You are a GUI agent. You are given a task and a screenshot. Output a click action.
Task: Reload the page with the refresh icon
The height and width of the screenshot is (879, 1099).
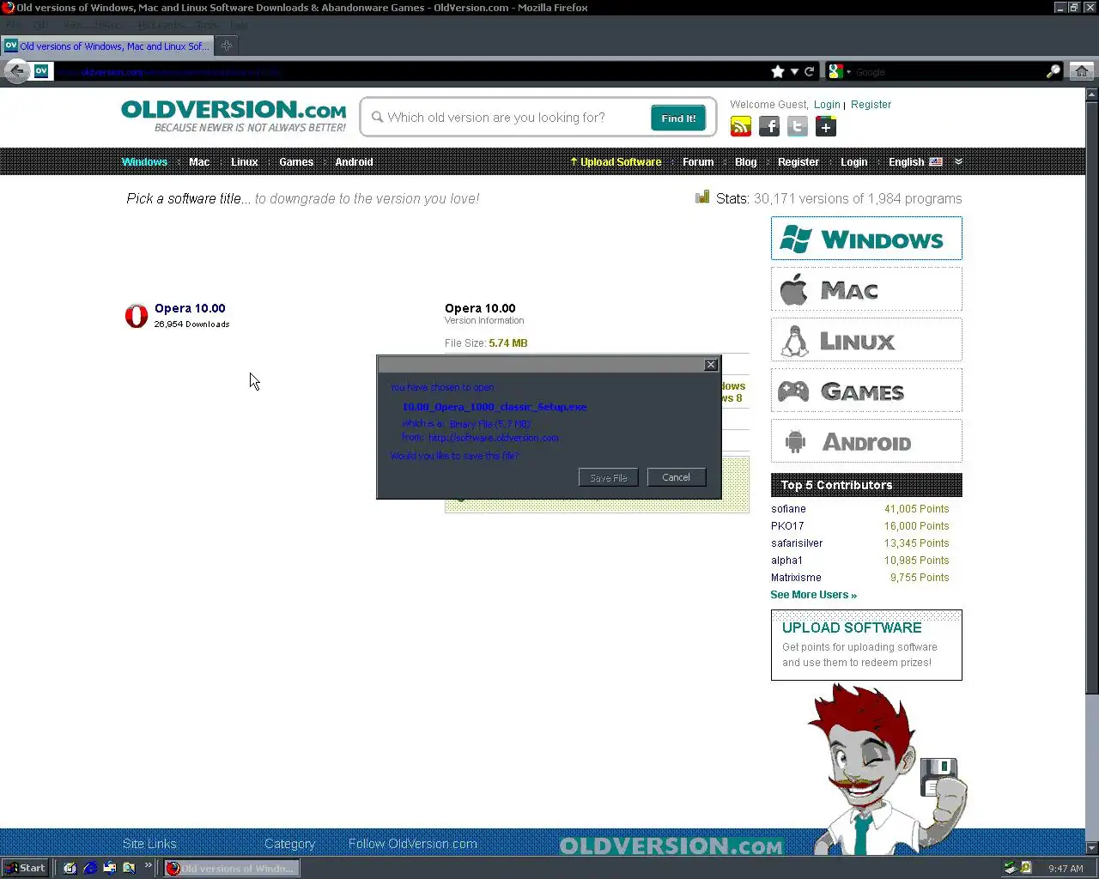(x=809, y=72)
